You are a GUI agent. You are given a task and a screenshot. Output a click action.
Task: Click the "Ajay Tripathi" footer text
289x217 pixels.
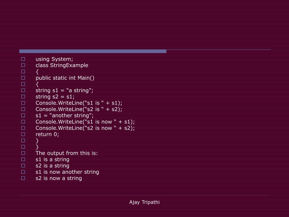(x=144, y=202)
